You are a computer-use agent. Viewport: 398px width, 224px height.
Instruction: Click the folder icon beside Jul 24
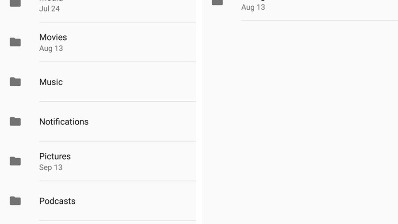click(15, 3)
